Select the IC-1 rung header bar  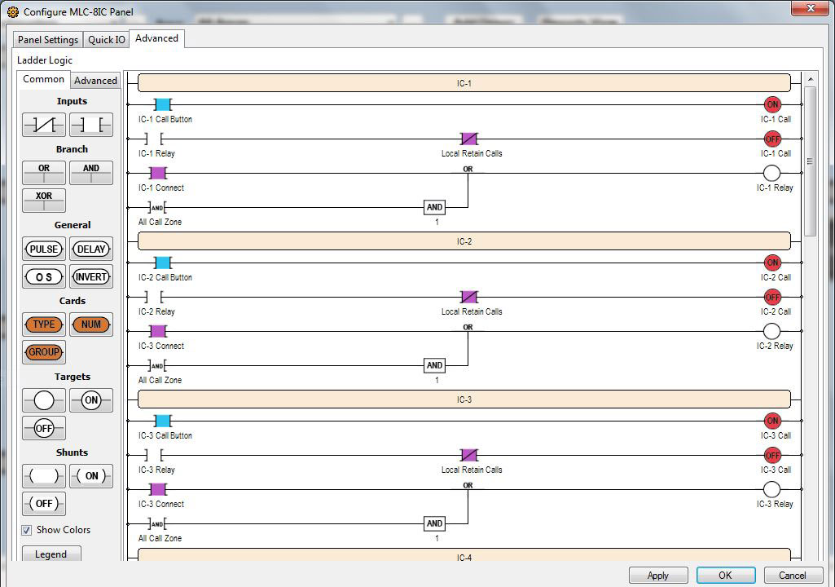coord(464,83)
